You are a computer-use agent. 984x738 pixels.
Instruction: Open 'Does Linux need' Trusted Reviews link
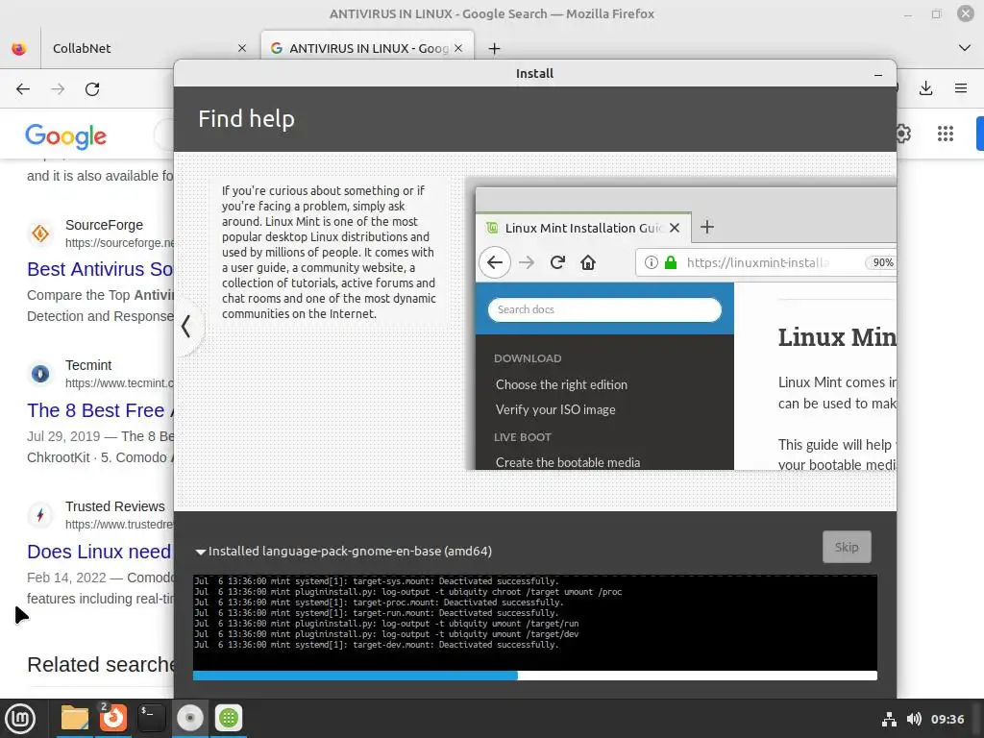pyautogui.click(x=99, y=552)
